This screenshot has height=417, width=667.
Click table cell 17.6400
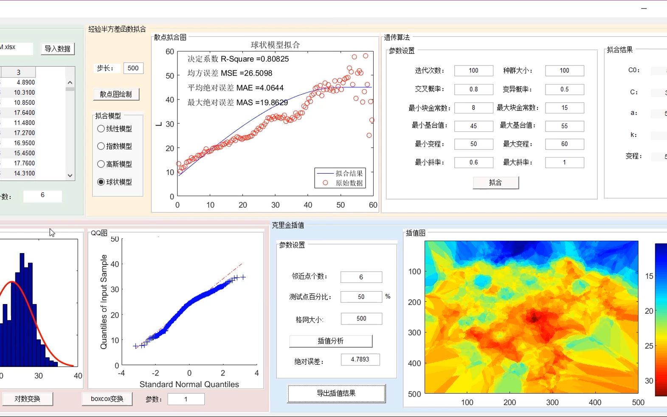pyautogui.click(x=18, y=113)
